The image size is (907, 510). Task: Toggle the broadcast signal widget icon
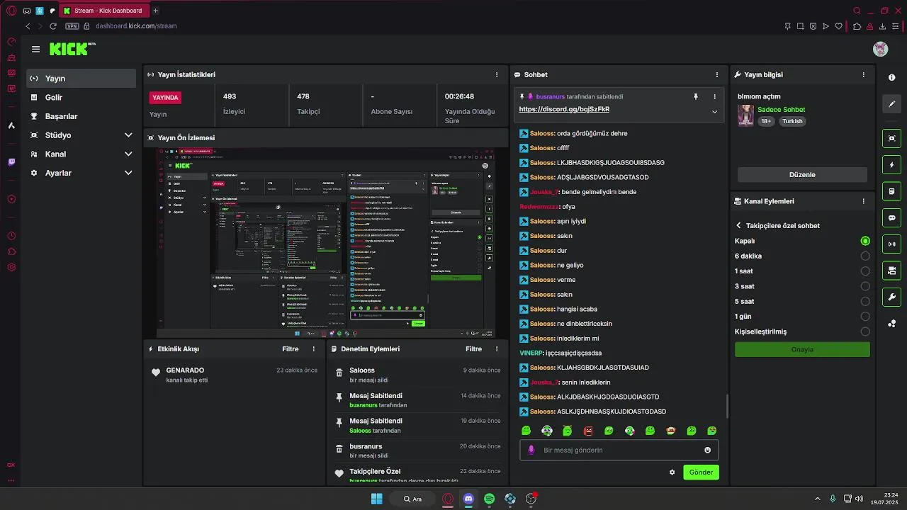tap(891, 244)
